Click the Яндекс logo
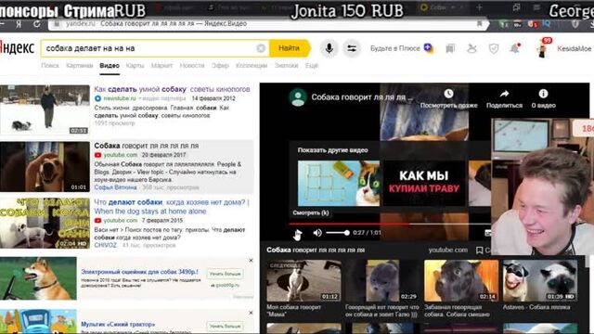The height and width of the screenshot is (334, 594). click(x=17, y=48)
